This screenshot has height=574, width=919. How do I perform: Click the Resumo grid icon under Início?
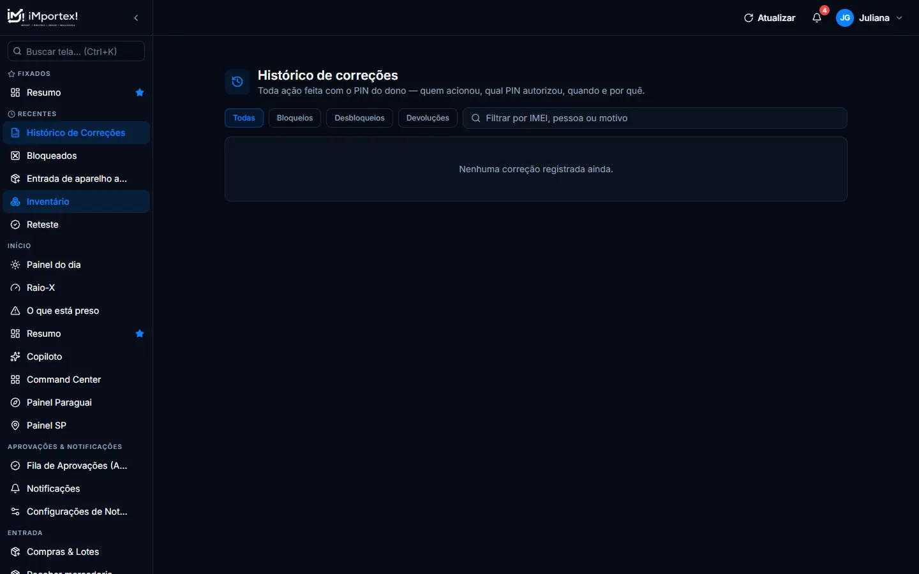click(x=15, y=334)
